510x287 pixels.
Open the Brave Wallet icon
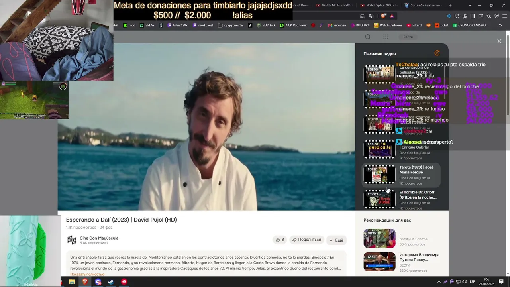point(481,16)
